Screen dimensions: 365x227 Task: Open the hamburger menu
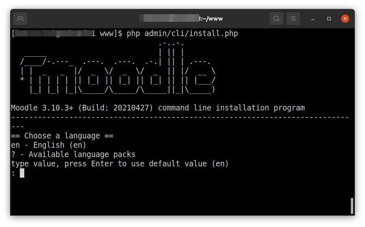[x=293, y=19]
